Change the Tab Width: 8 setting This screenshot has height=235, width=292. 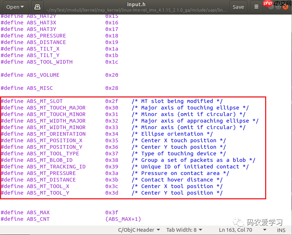pos(184,230)
